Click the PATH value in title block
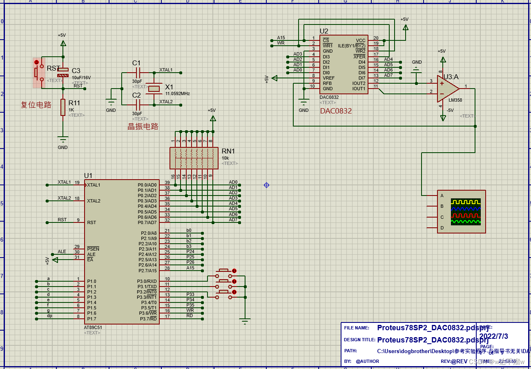This screenshot has width=531, height=369. 453,351
